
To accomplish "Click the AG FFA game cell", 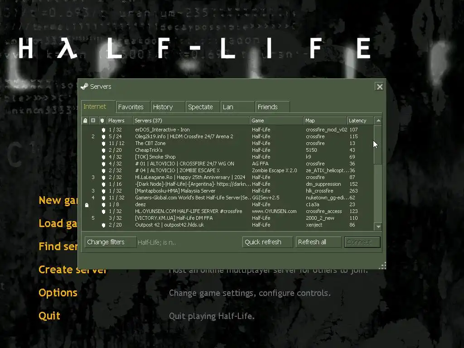I will coord(260,164).
